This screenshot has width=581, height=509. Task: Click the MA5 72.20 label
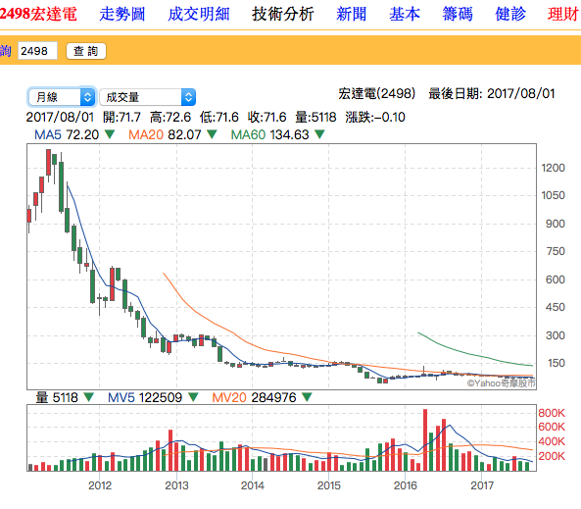tap(67, 134)
